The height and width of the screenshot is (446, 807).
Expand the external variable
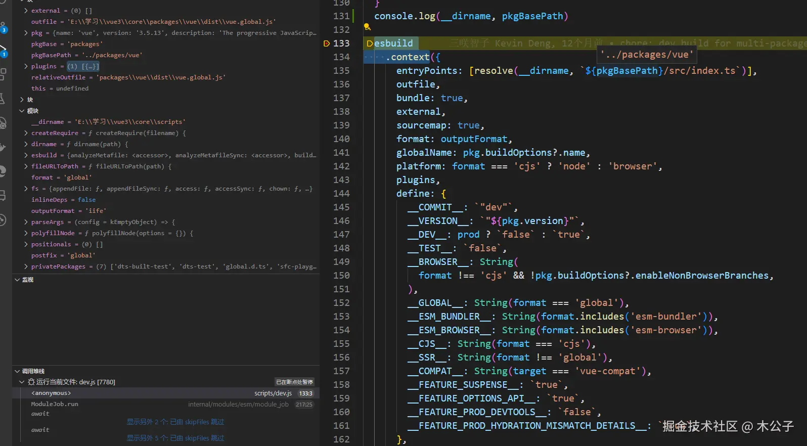[26, 11]
